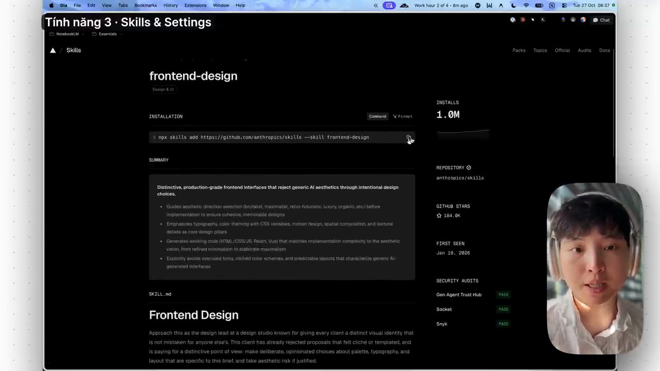This screenshot has height=371, width=660.
Task: Switch installation view to Prompt
Action: click(x=403, y=116)
